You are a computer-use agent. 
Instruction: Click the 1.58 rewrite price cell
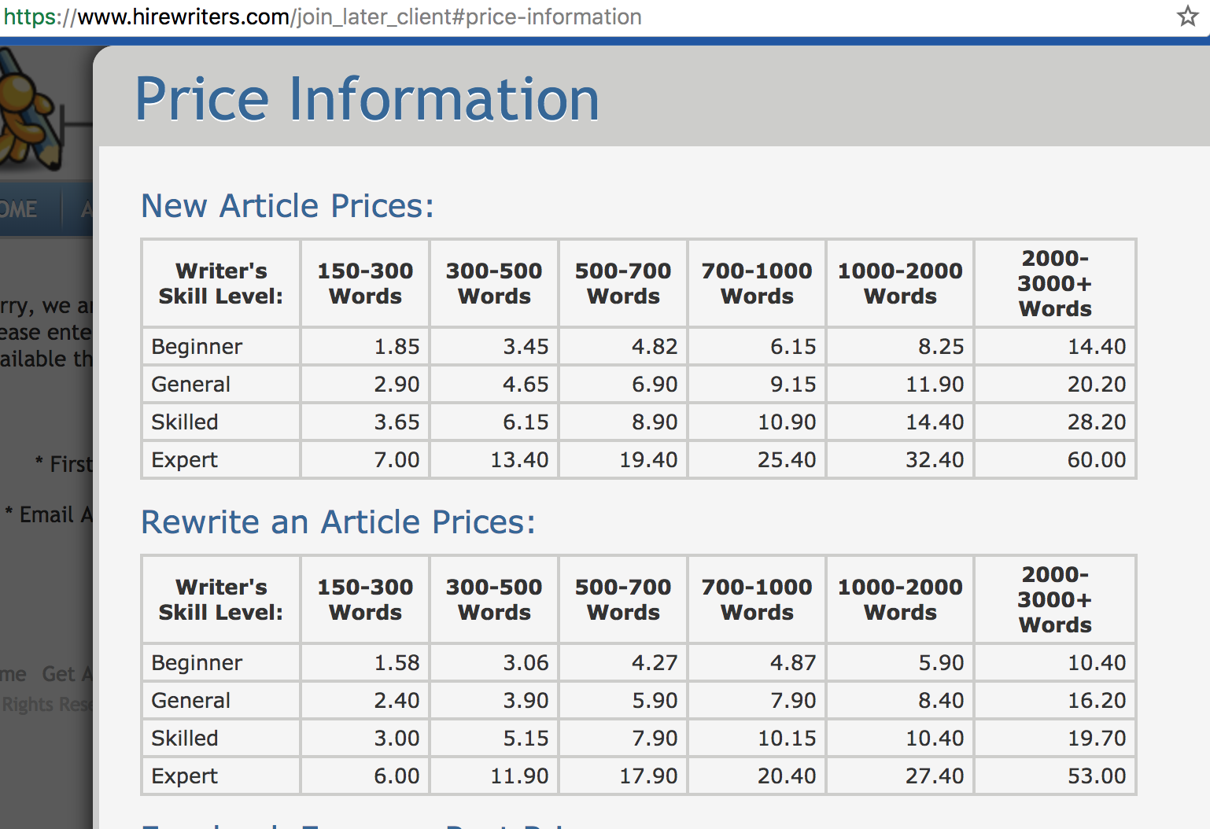point(365,662)
